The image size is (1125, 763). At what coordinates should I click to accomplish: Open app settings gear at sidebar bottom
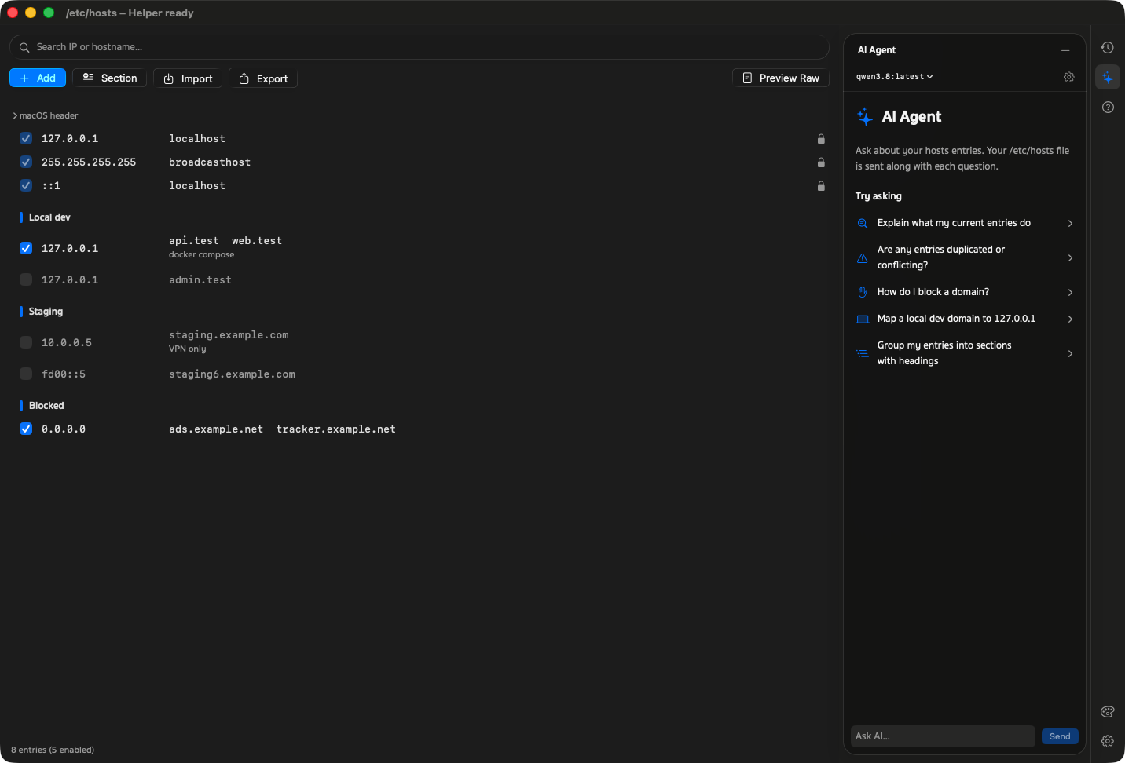point(1107,741)
